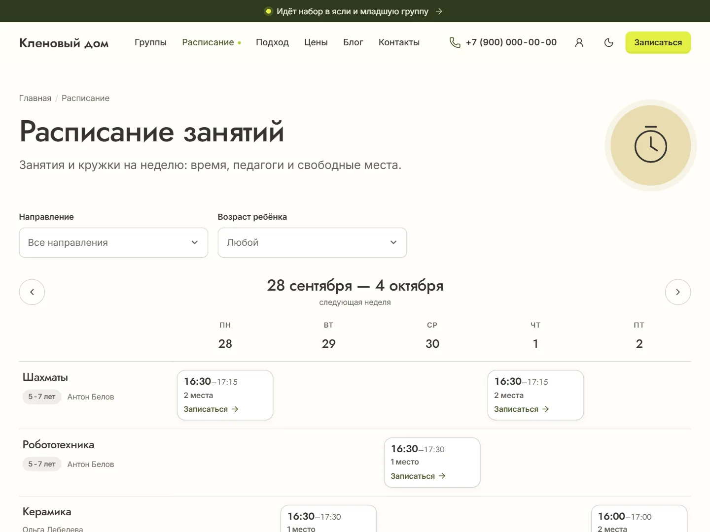The width and height of the screenshot is (710, 532).
Task: Open the Направление dropdown
Action: pos(113,242)
